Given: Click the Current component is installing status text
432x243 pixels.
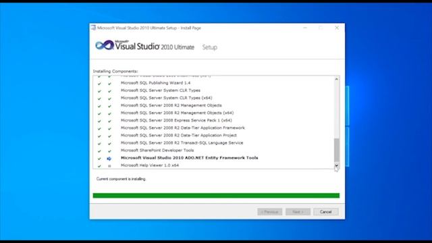Looking at the screenshot, I should [x=121, y=179].
